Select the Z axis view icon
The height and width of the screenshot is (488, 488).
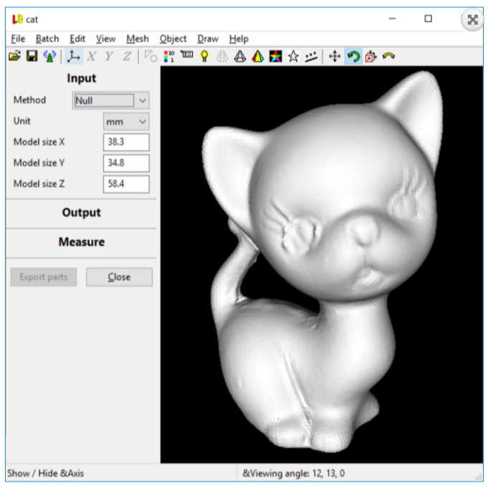pyautogui.click(x=127, y=57)
